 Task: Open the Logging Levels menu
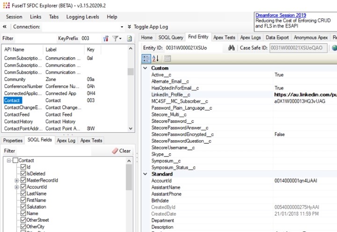83,17
